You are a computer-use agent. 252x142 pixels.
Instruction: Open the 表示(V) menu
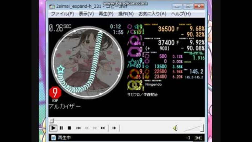(x=86, y=14)
